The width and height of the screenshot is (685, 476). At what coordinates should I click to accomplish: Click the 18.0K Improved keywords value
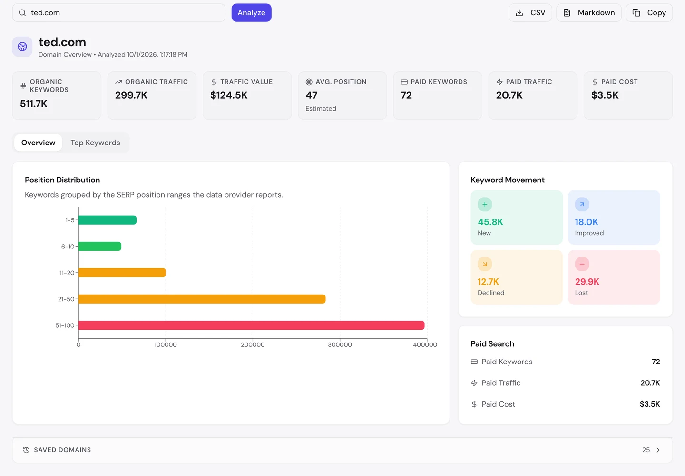click(x=587, y=222)
